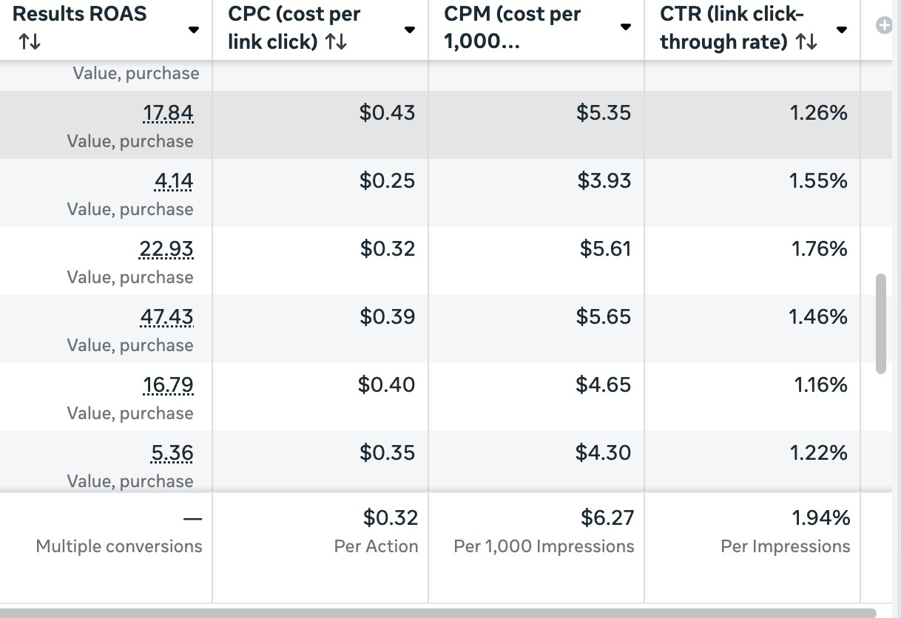Open the 4.14 ROAS result link
901x618 pixels.
[x=172, y=181]
